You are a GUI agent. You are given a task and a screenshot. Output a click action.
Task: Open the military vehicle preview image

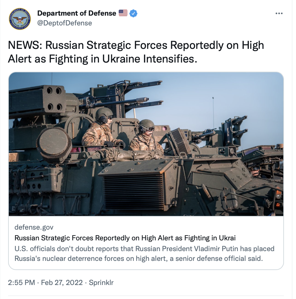tap(146, 144)
